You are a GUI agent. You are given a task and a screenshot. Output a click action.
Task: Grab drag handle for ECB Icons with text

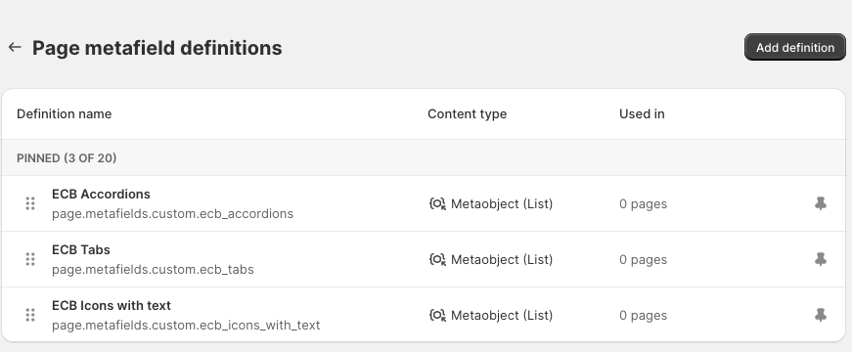coord(30,315)
